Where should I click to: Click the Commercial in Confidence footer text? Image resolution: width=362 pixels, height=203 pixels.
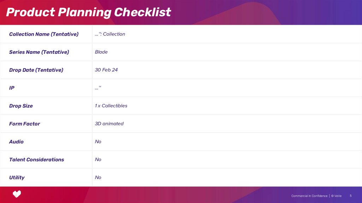(309, 196)
